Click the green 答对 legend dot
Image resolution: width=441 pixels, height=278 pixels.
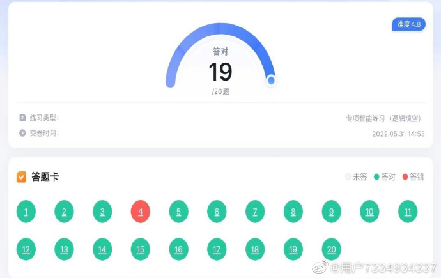pos(376,177)
